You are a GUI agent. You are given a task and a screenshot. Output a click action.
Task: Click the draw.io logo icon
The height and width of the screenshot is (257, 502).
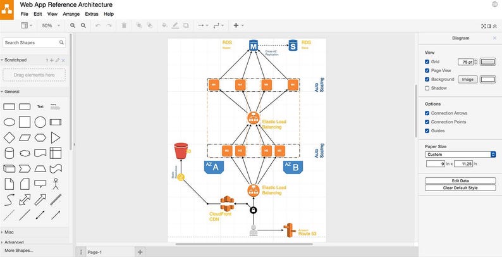click(x=7, y=9)
